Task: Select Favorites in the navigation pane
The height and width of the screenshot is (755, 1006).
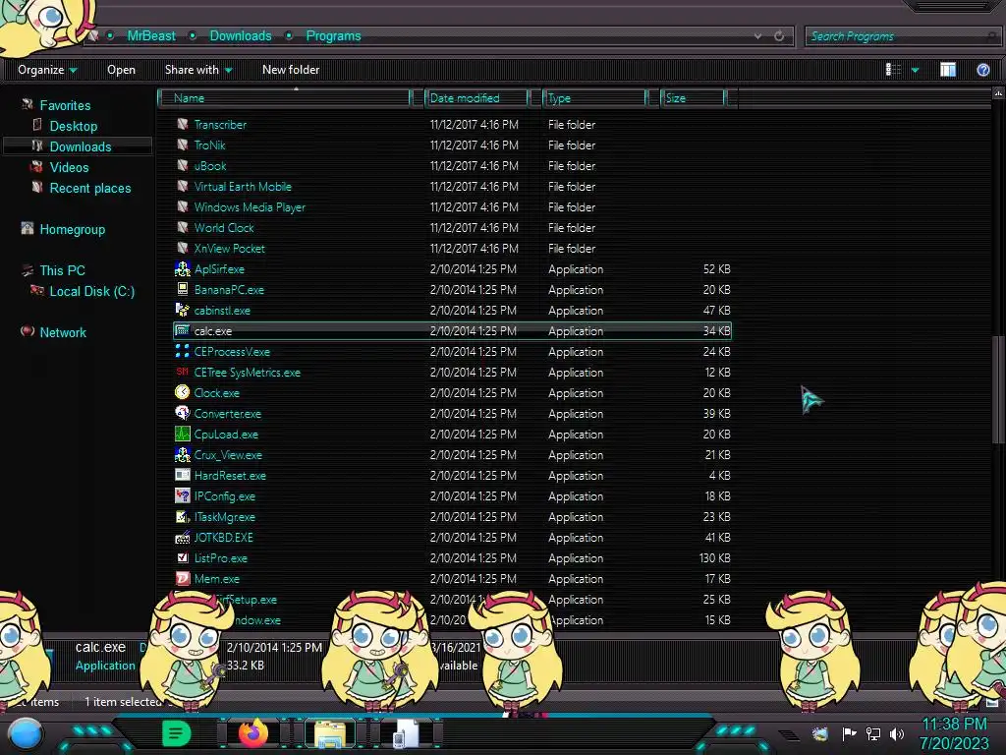Action: click(65, 105)
